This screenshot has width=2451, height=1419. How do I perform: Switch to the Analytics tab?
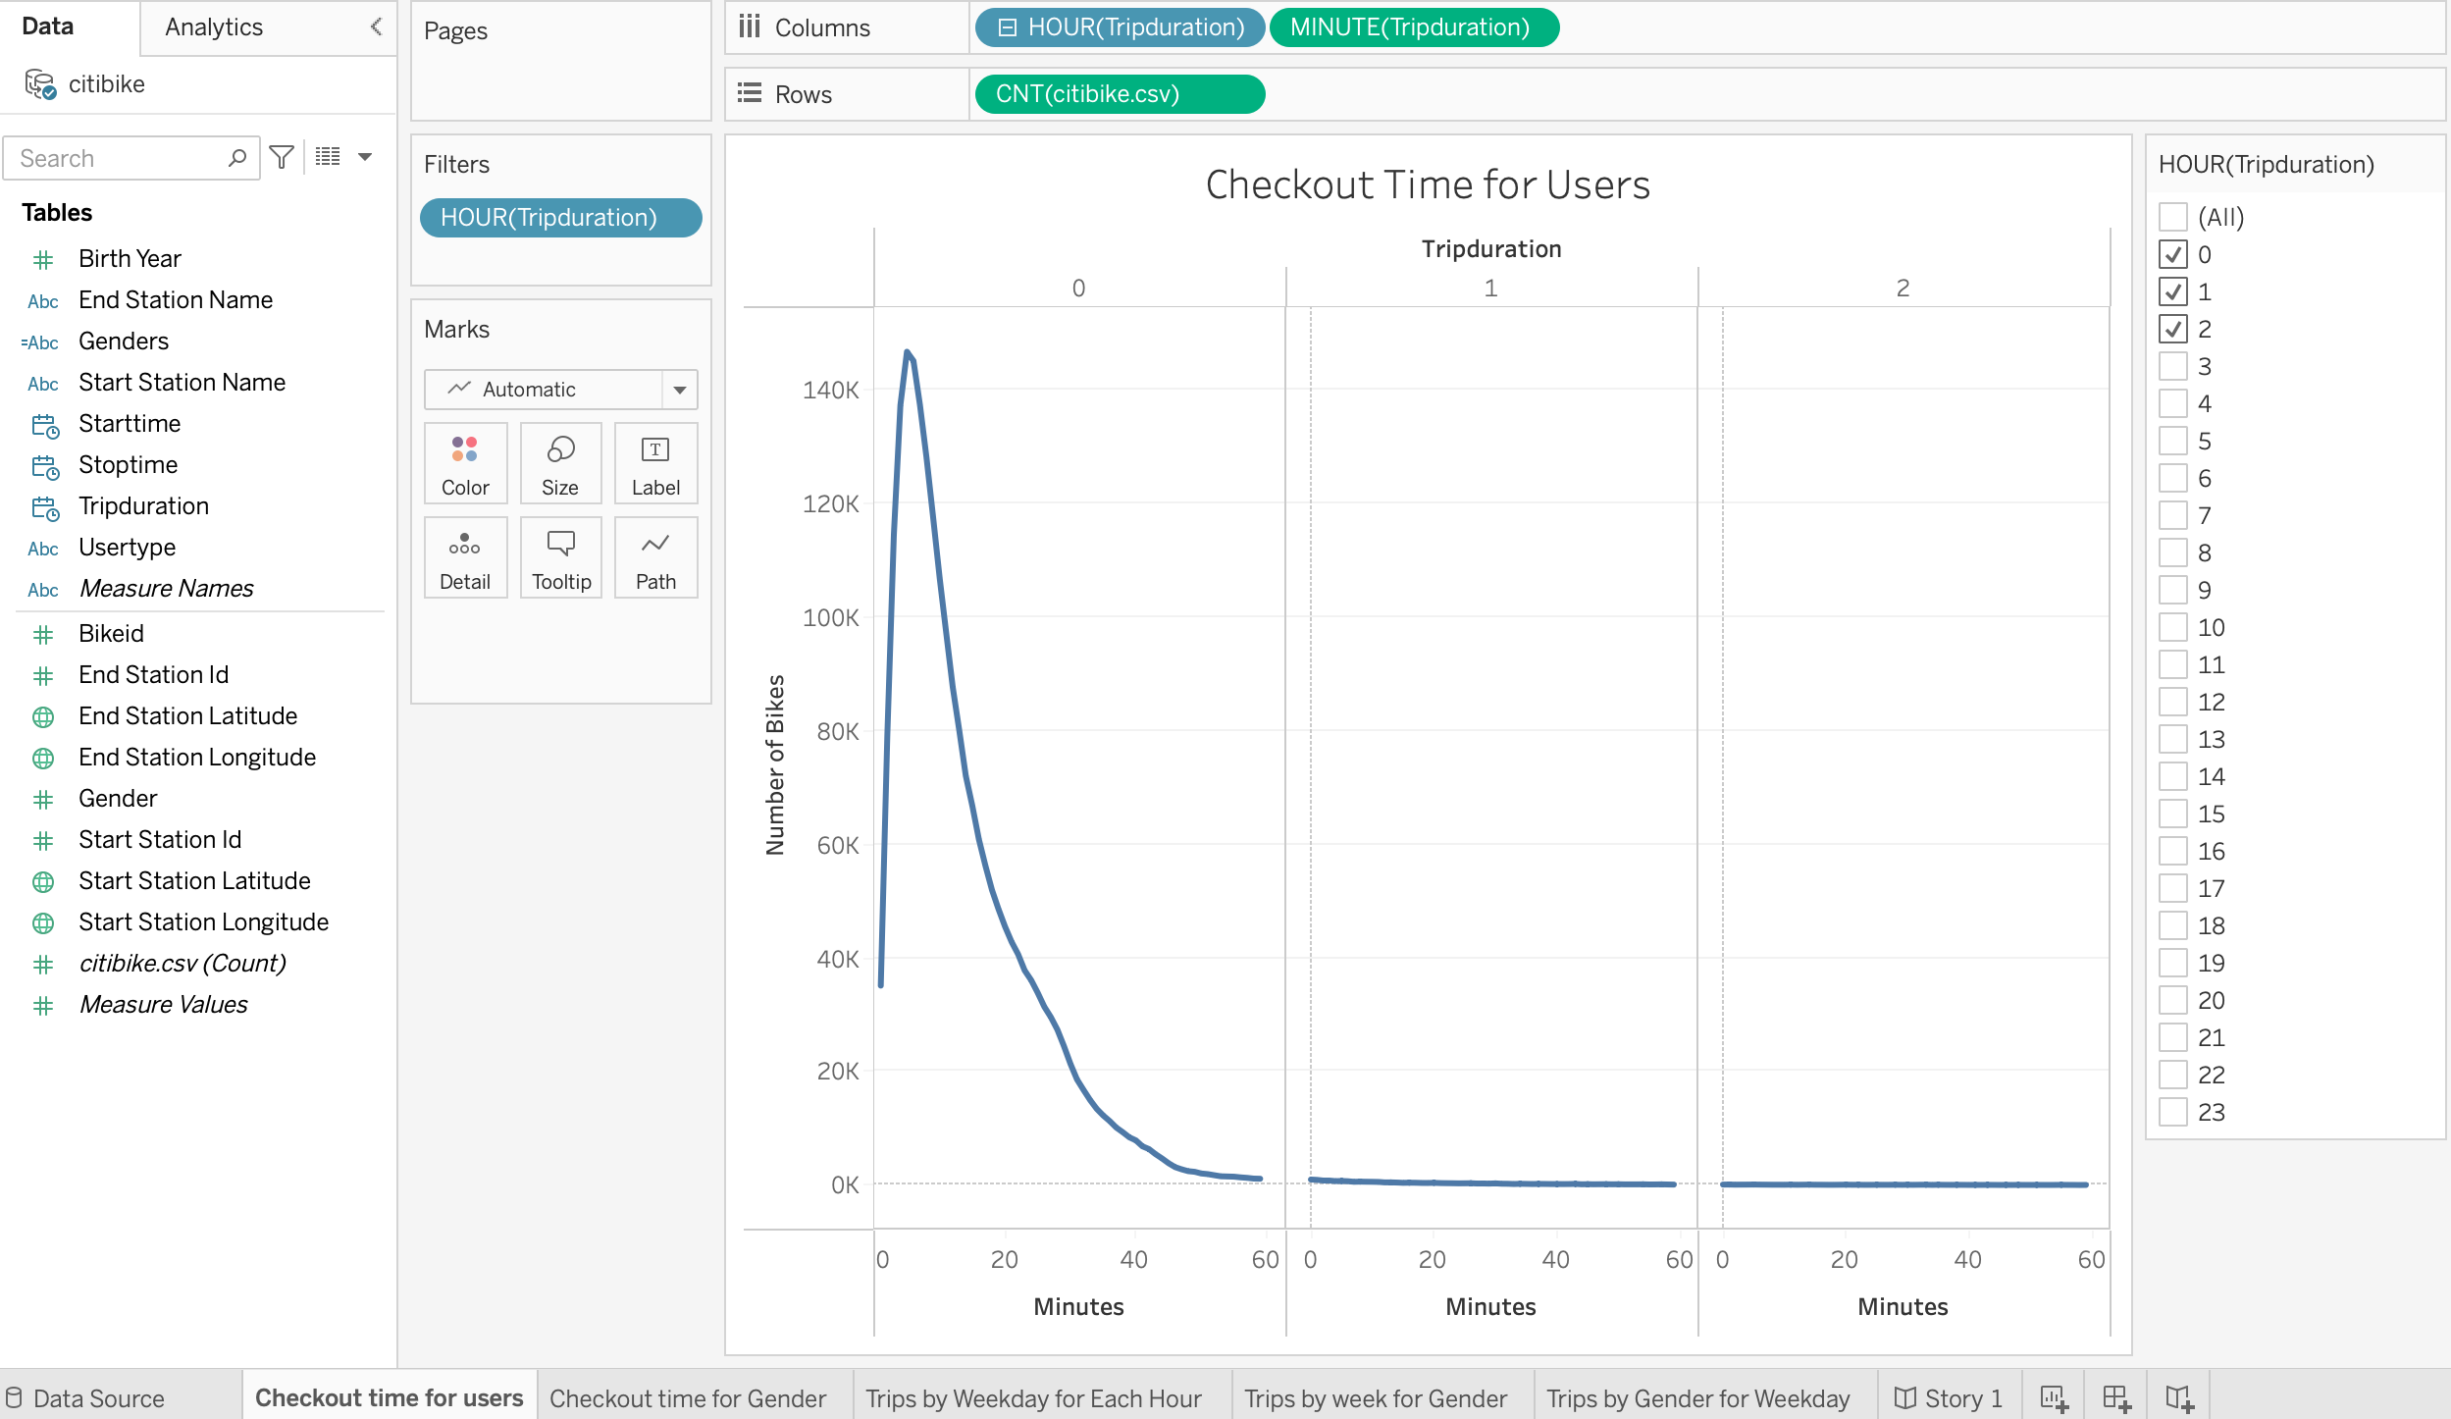point(214,26)
